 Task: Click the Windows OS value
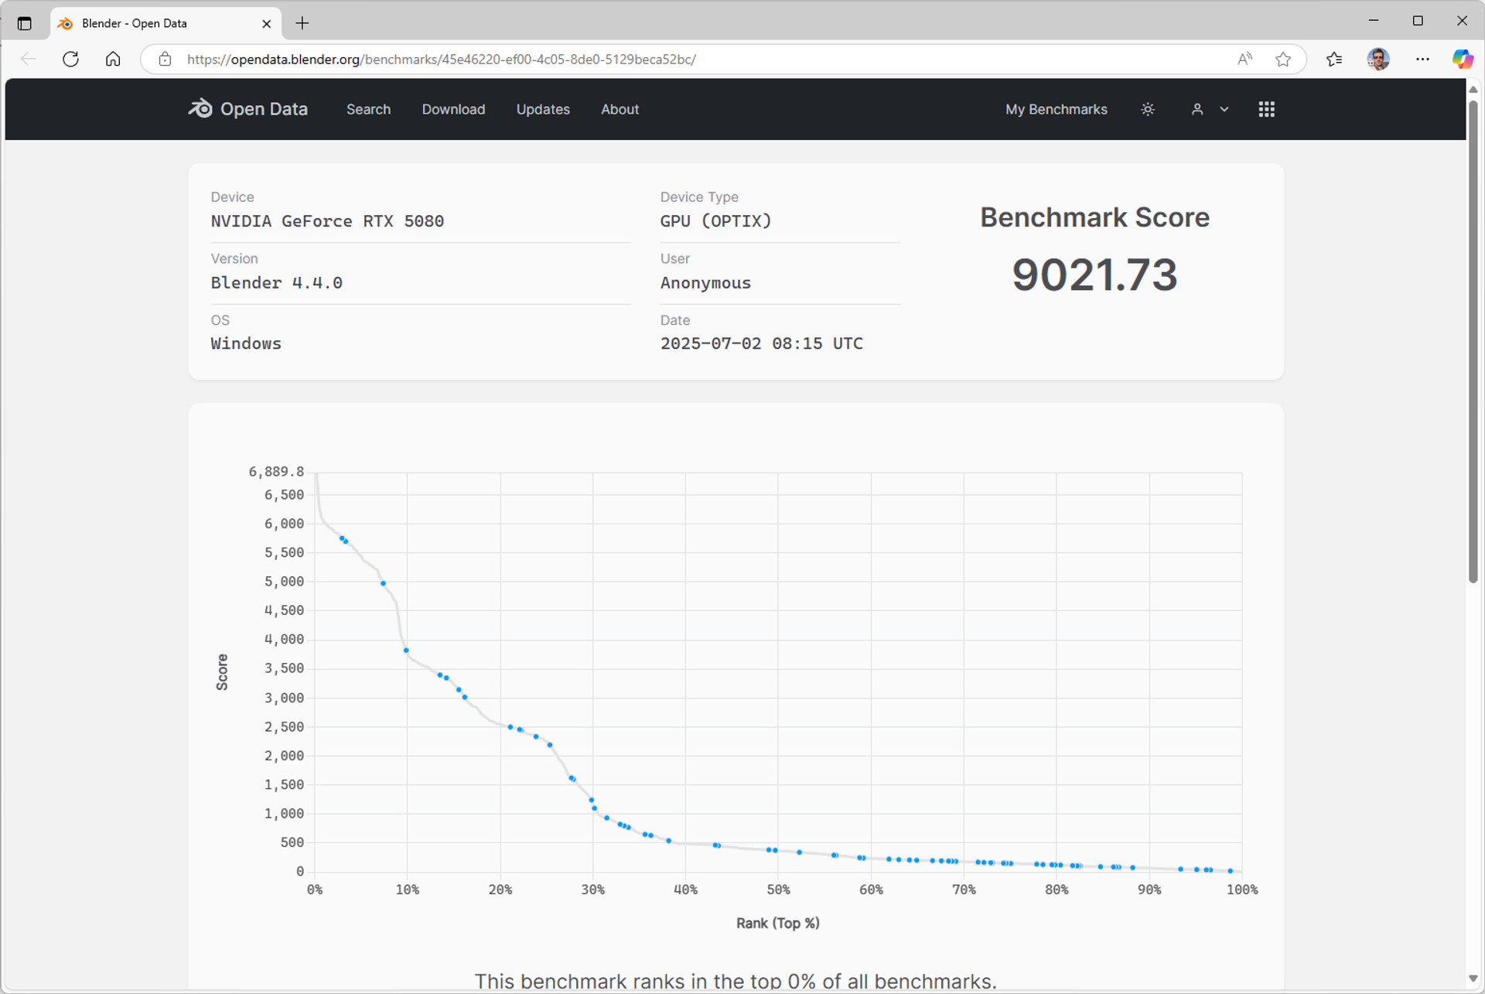(x=246, y=343)
